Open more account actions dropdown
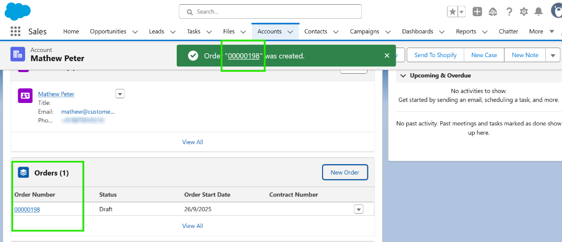The height and width of the screenshot is (242, 562). (553, 55)
